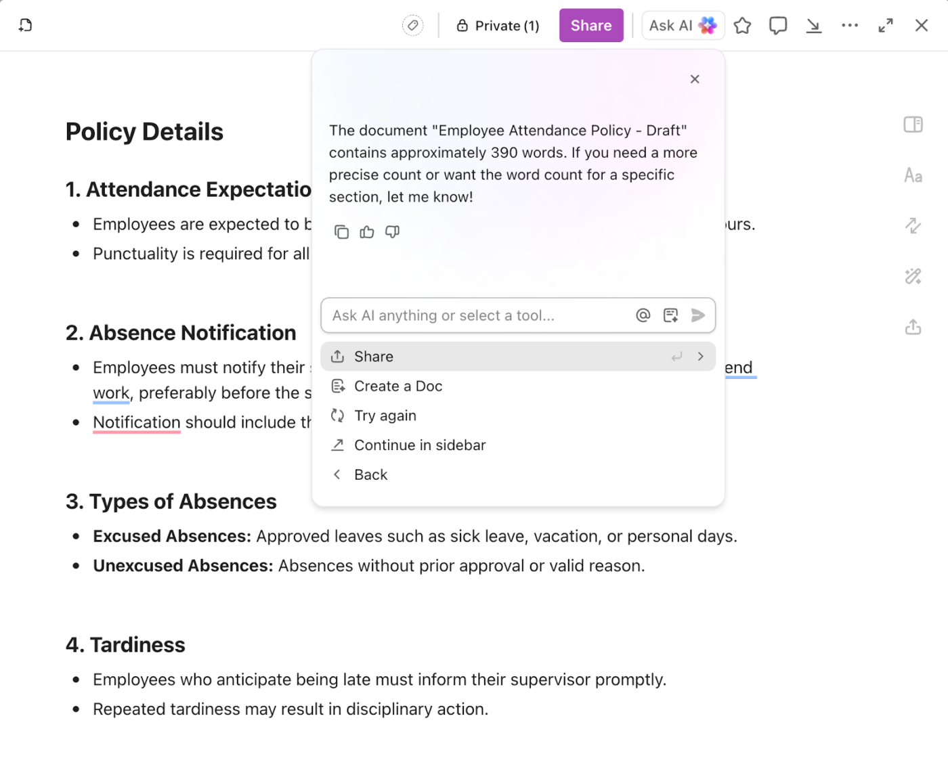Select the Share menu option

518,357
